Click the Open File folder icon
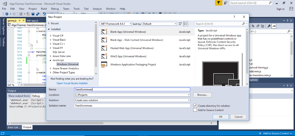 [28, 14]
